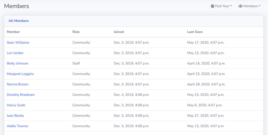Open Lori Jordan's profile link
268x135 pixels.
coord(15,53)
